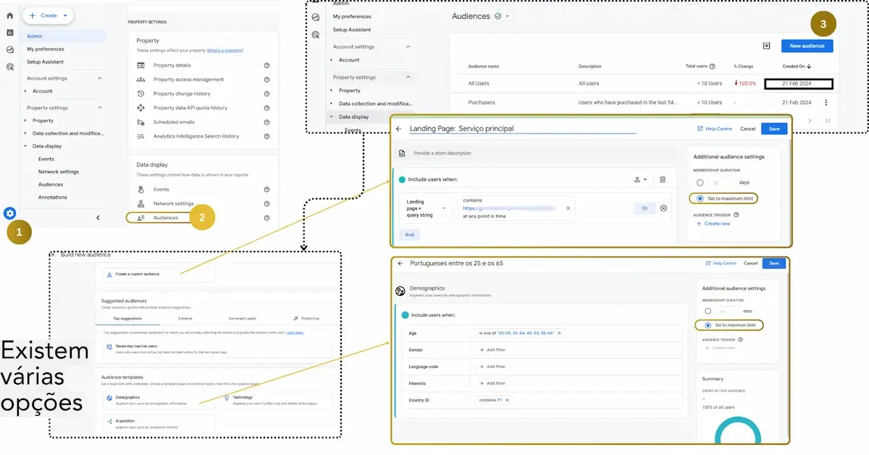Click the New audience button
869x455 pixels.
(807, 46)
